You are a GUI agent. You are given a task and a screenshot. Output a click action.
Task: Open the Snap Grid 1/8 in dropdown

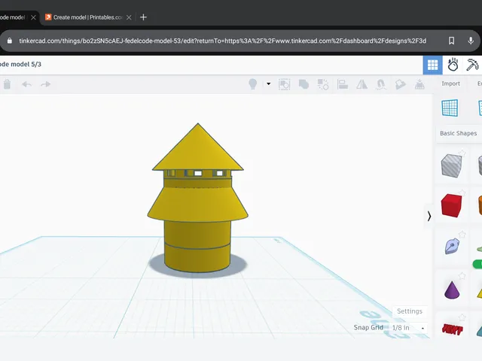(408, 328)
